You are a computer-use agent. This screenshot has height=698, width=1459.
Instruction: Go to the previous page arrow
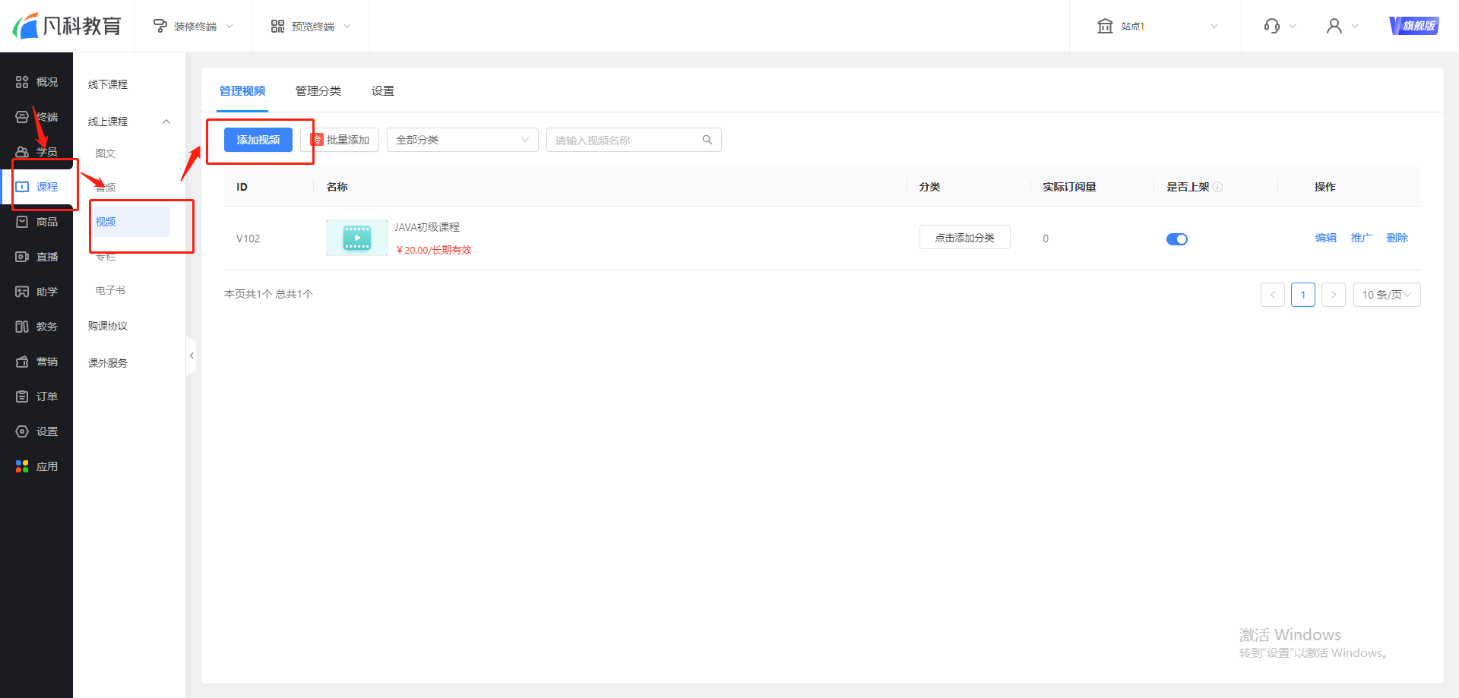click(1273, 295)
